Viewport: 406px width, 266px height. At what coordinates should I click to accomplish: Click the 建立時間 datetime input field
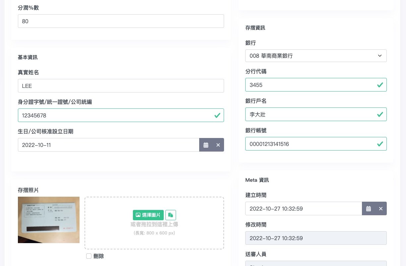point(303,209)
